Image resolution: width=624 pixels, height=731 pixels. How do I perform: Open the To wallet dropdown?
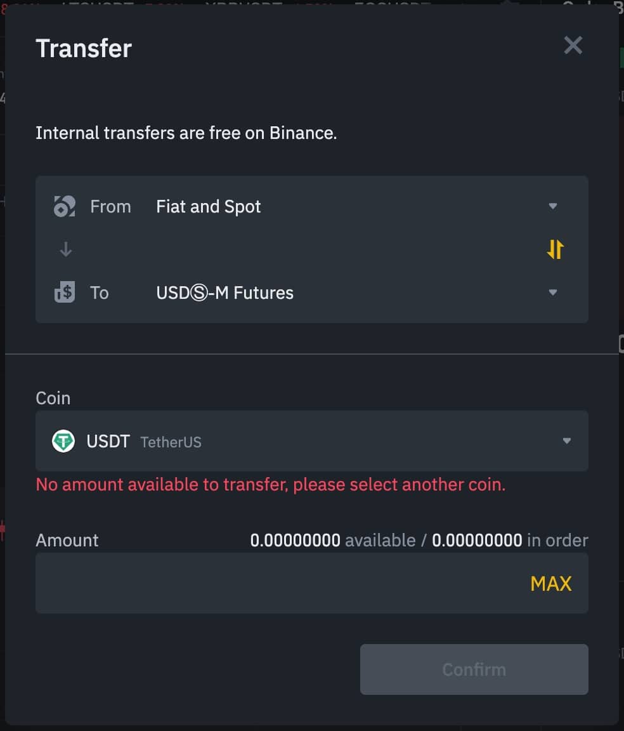point(553,293)
